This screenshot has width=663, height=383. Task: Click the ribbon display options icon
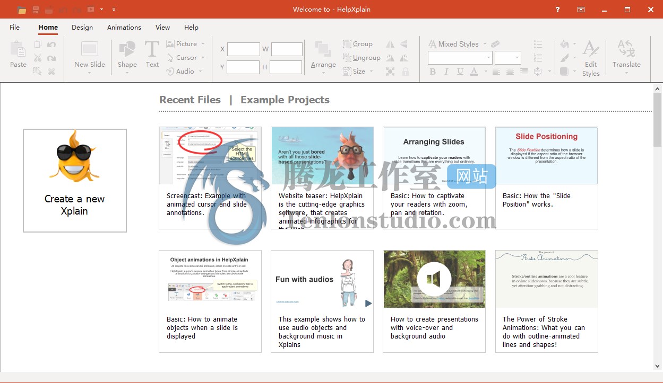tap(581, 10)
